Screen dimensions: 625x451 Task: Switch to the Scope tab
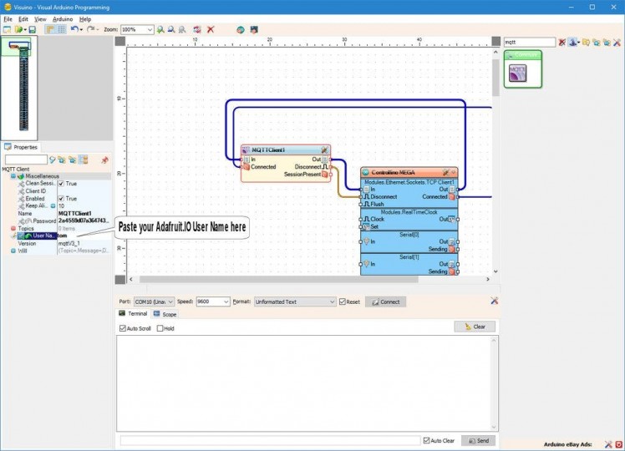tap(165, 314)
